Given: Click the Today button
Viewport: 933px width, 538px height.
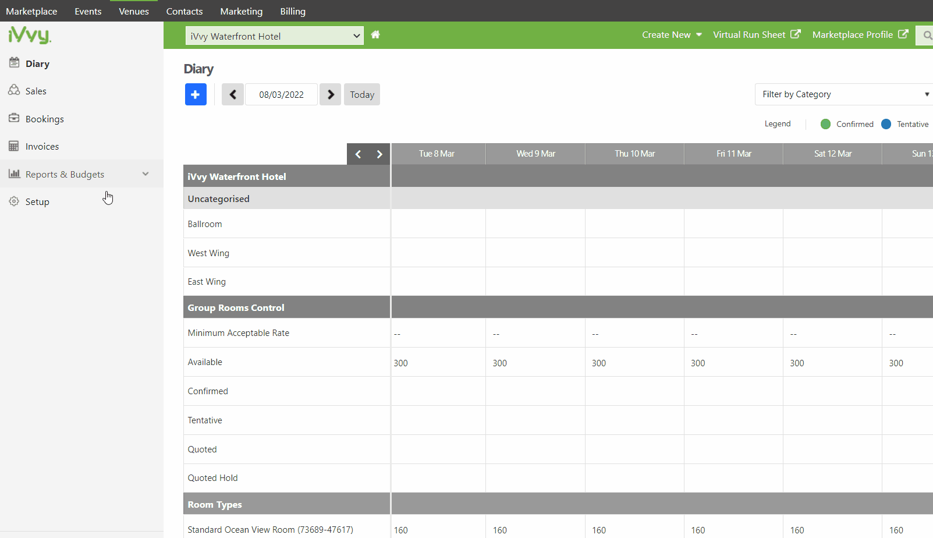Looking at the screenshot, I should 361,94.
